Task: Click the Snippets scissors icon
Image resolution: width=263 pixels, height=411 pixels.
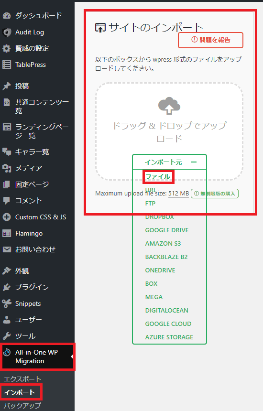Action: tap(7, 303)
